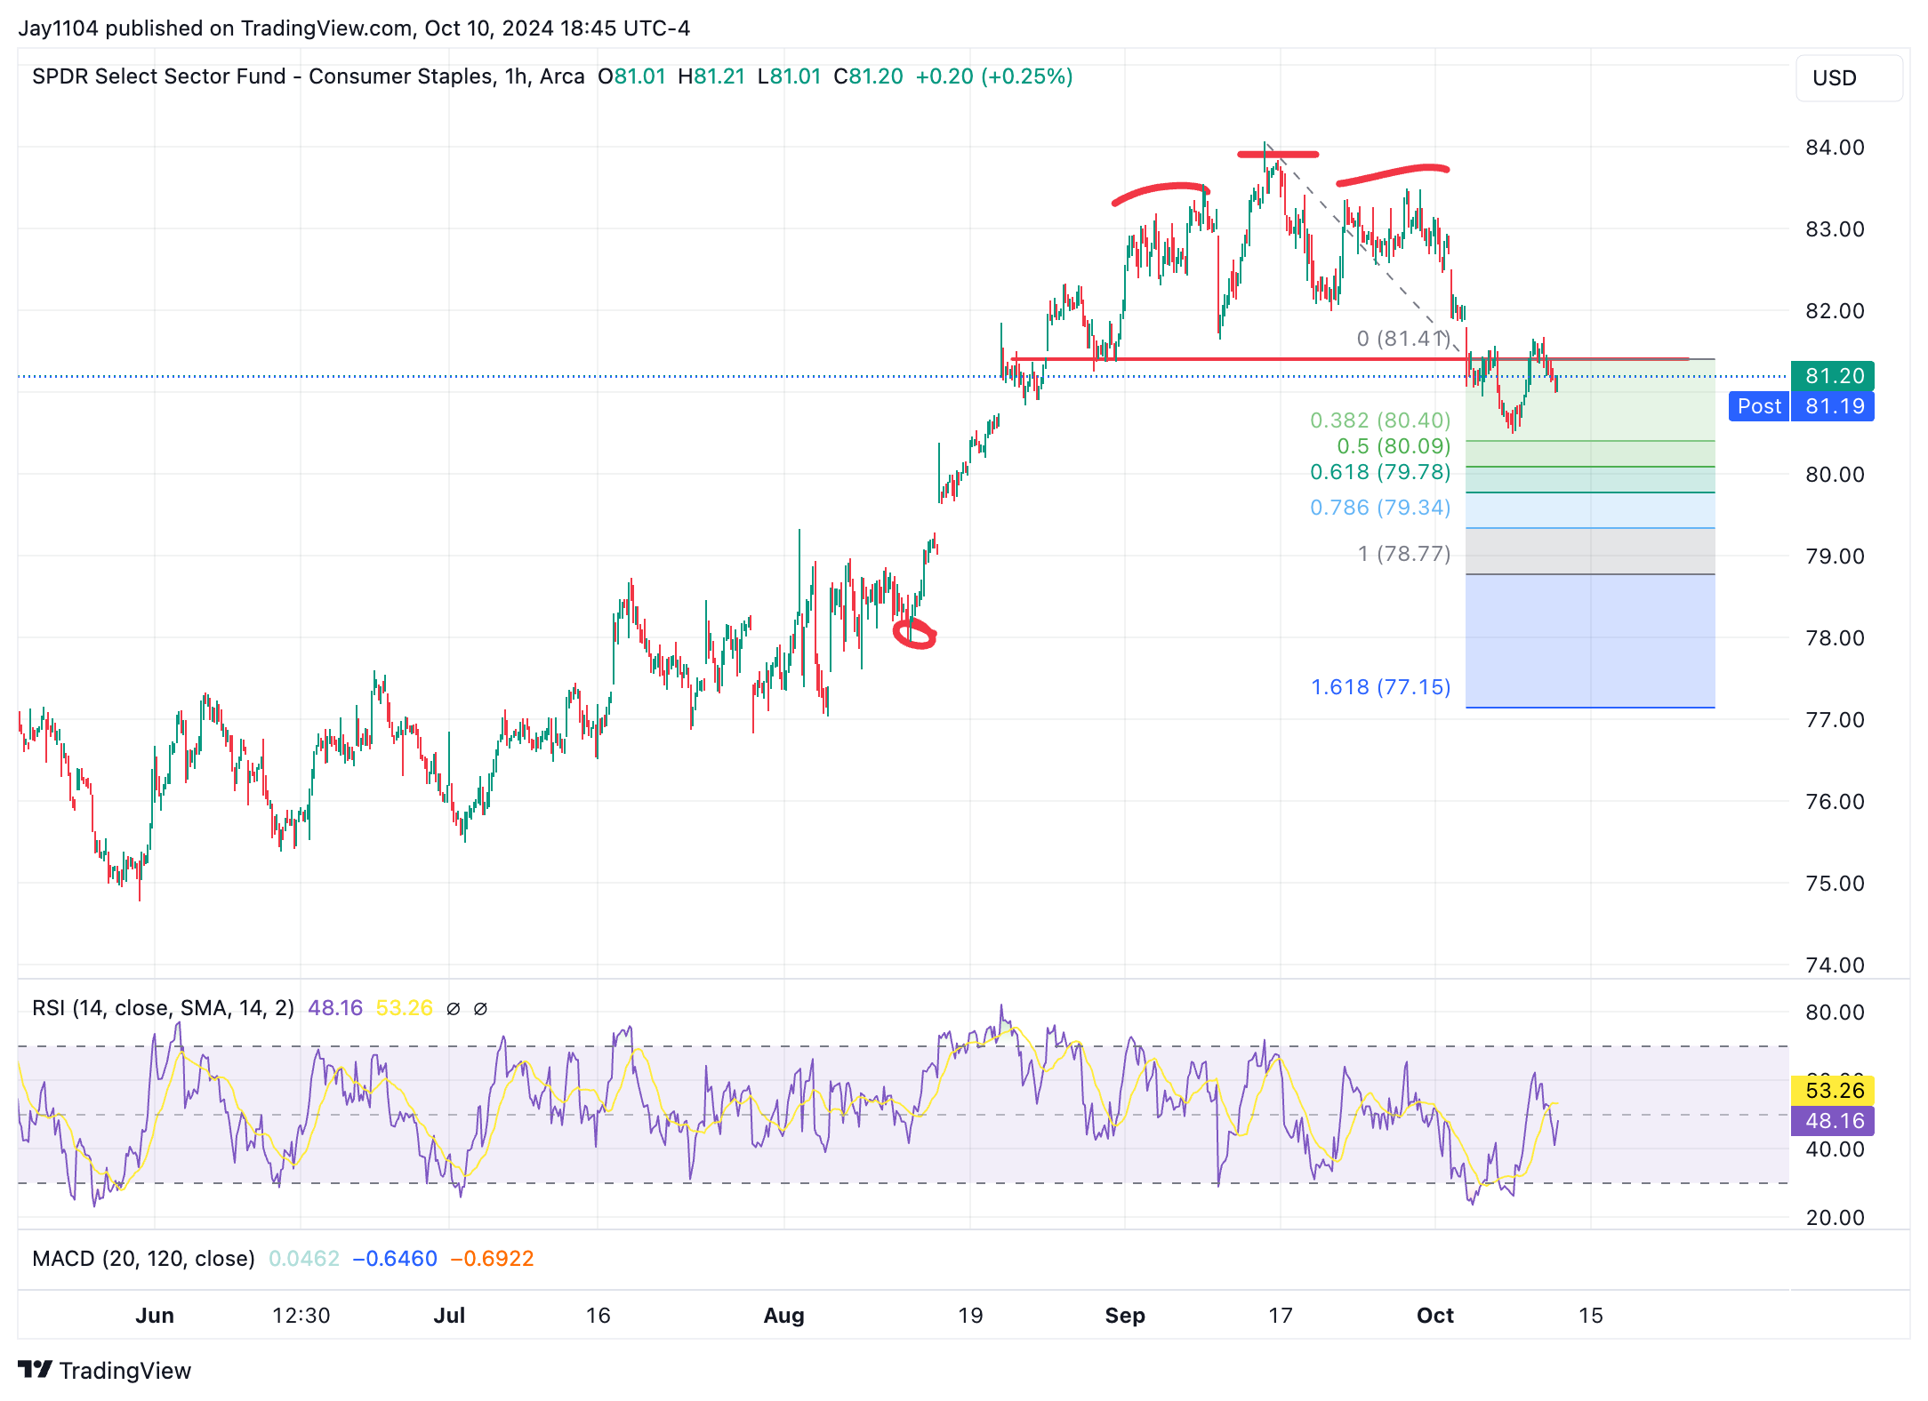Select the 81.19 post-market price tag
1928x1401 pixels.
1833,406
